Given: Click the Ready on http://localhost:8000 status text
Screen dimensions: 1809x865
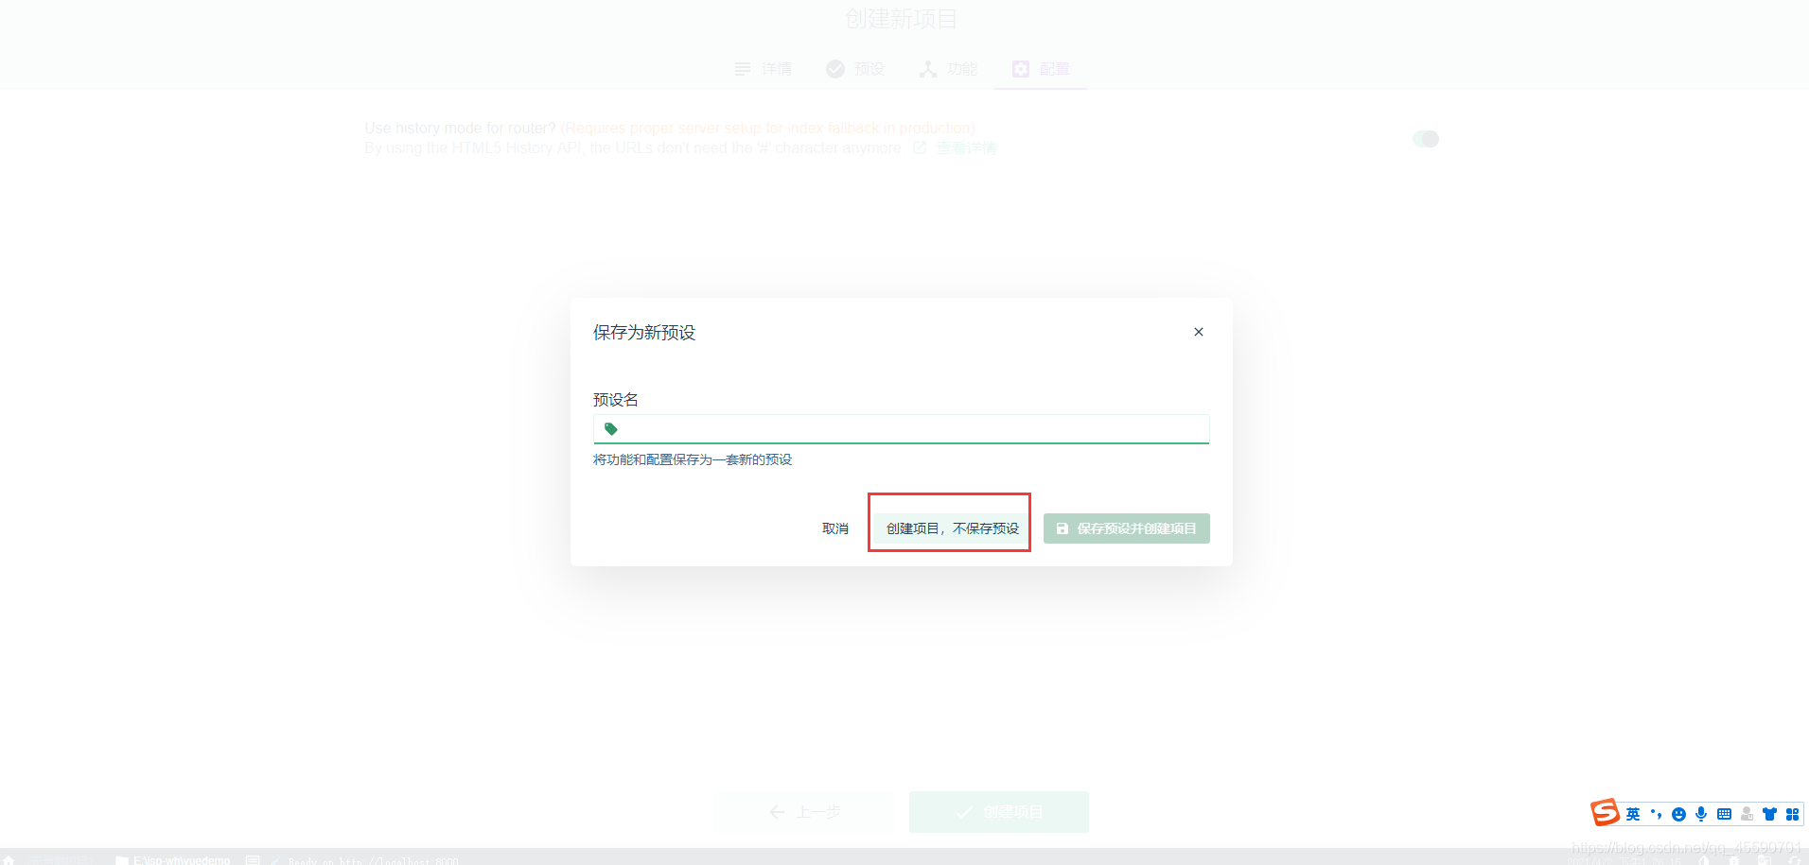Looking at the screenshot, I should [373, 861].
